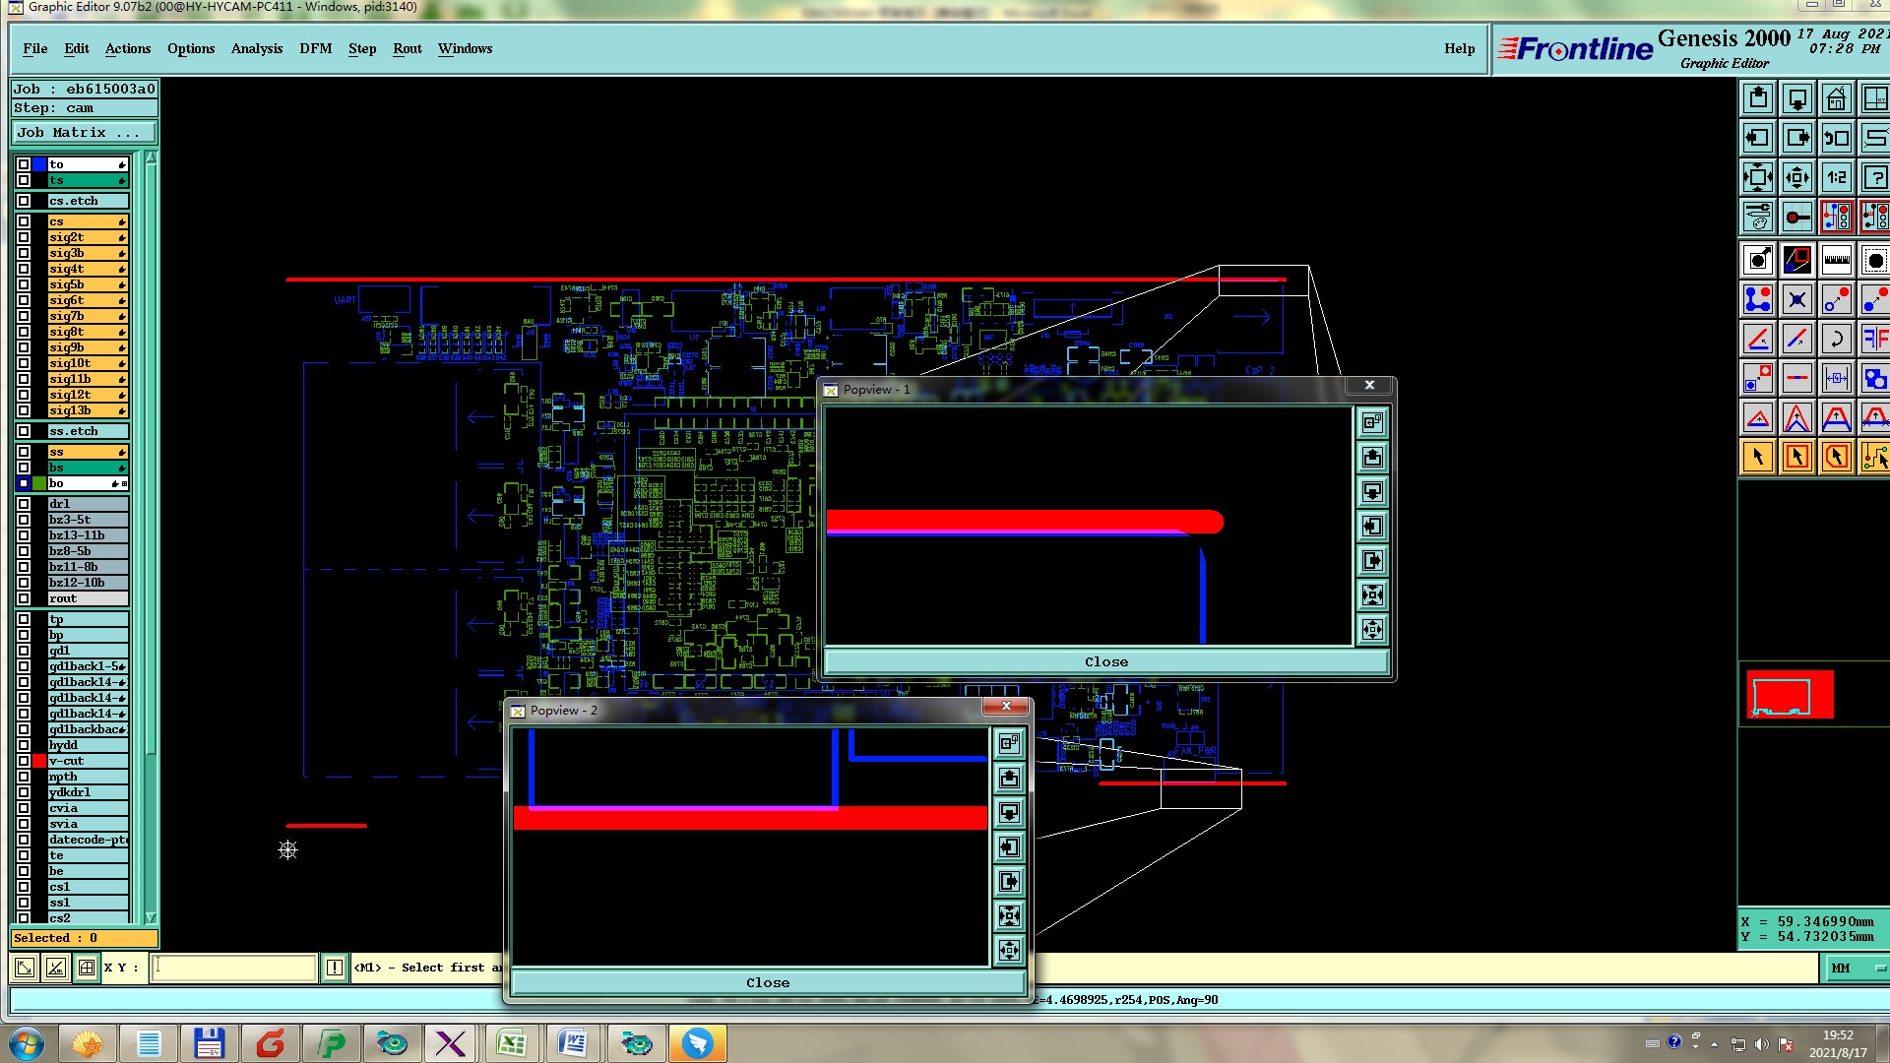
Task: Click the measure ruler tool icon
Action: click(1836, 260)
